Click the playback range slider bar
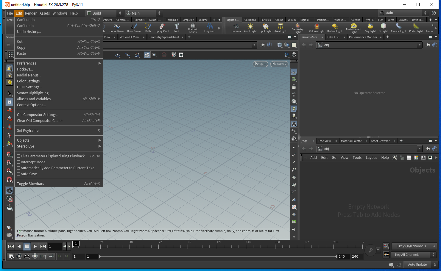The height and width of the screenshot is (271, 441). coord(218,256)
